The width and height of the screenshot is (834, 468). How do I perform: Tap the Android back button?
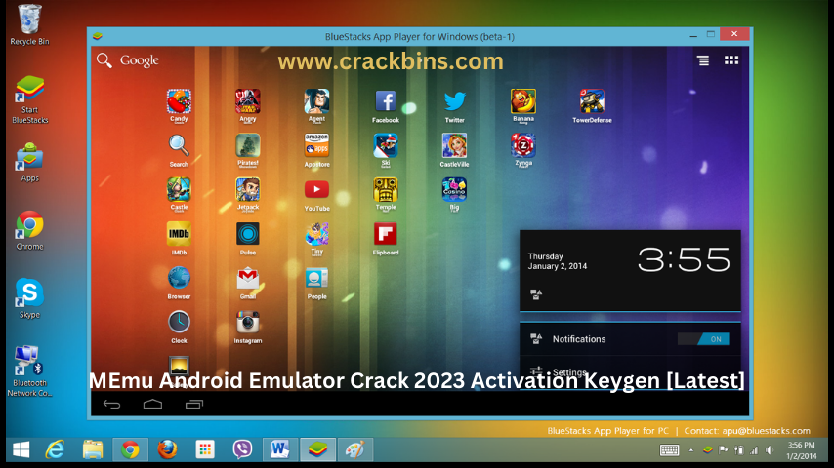click(x=111, y=405)
